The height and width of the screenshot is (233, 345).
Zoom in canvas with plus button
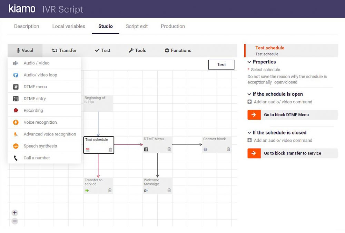[15, 213]
